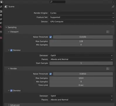The image size is (116, 106).
Task: Open Render Passes dropdown Albedo and Normal
Action: (x=81, y=100)
